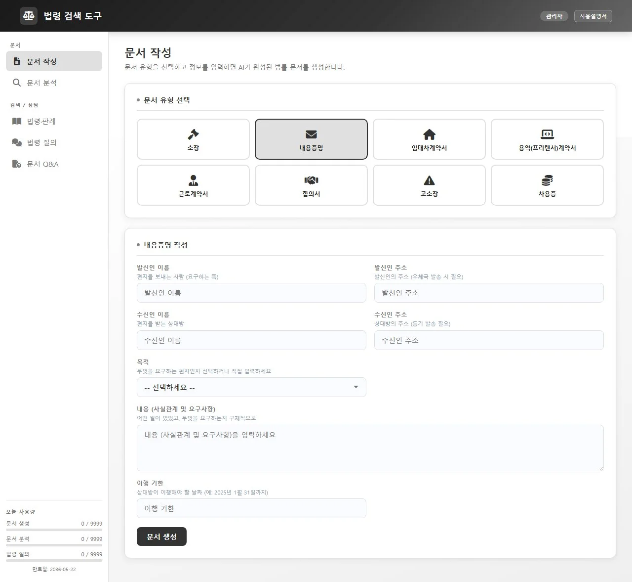Click the 문서 분석 usage progress bar
Viewport: 632px width, 582px height.
coord(54,545)
